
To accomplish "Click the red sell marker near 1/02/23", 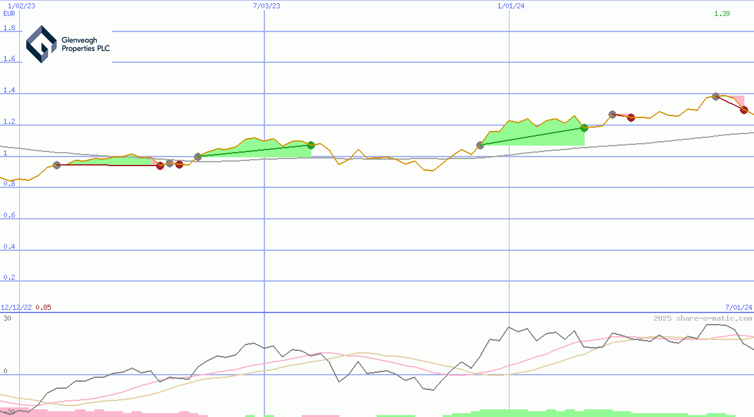I will point(159,166).
